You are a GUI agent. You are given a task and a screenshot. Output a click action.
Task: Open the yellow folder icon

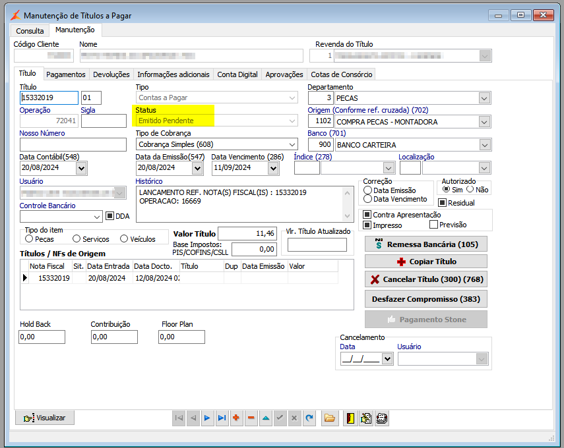click(330, 418)
